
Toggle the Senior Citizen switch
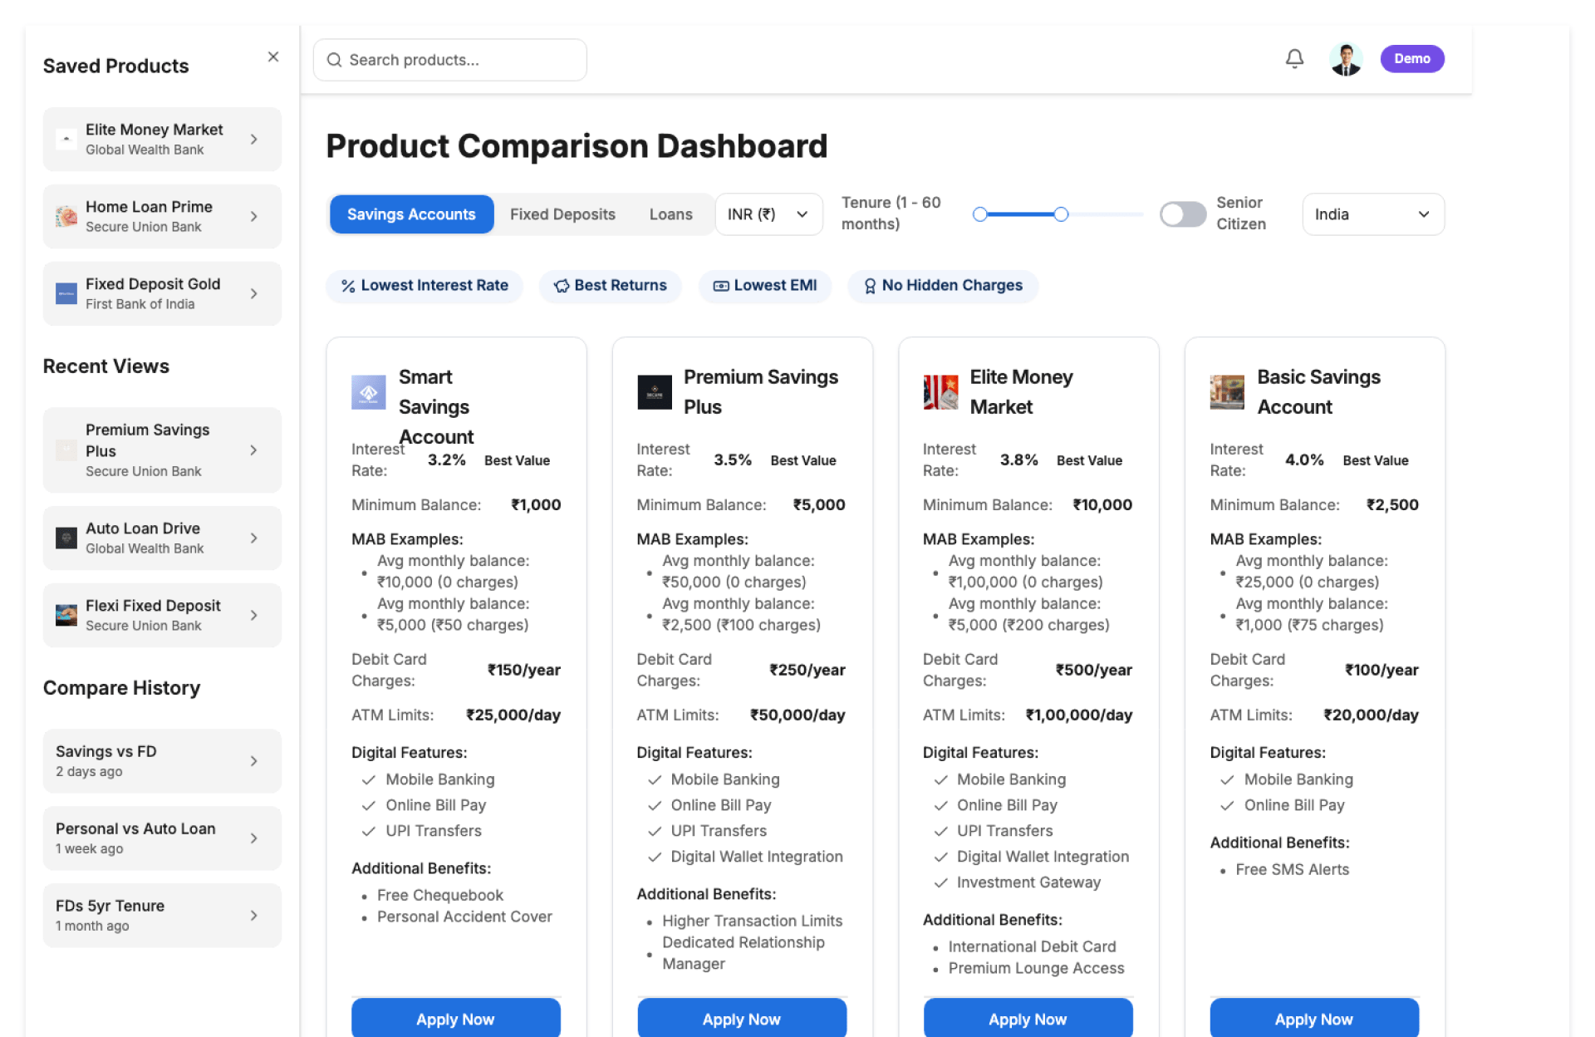1182,214
